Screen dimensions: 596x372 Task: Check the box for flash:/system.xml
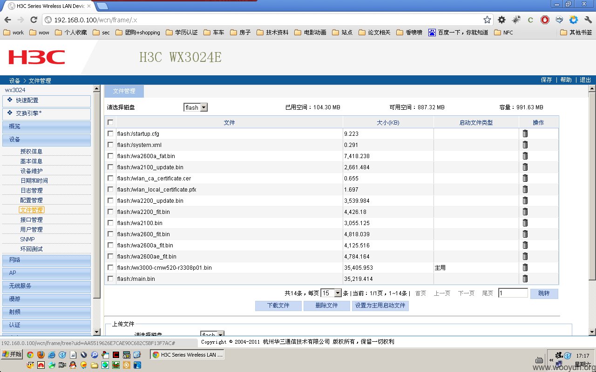point(110,145)
